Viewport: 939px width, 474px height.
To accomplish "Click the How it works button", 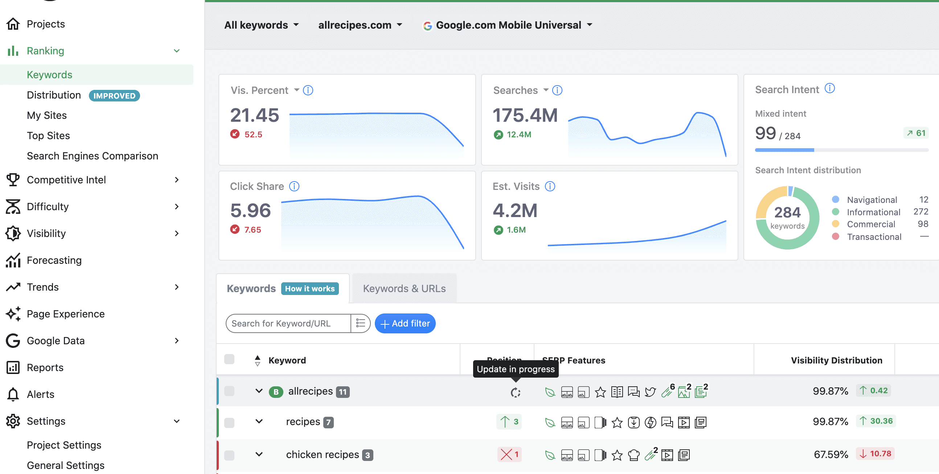I will pyautogui.click(x=310, y=289).
